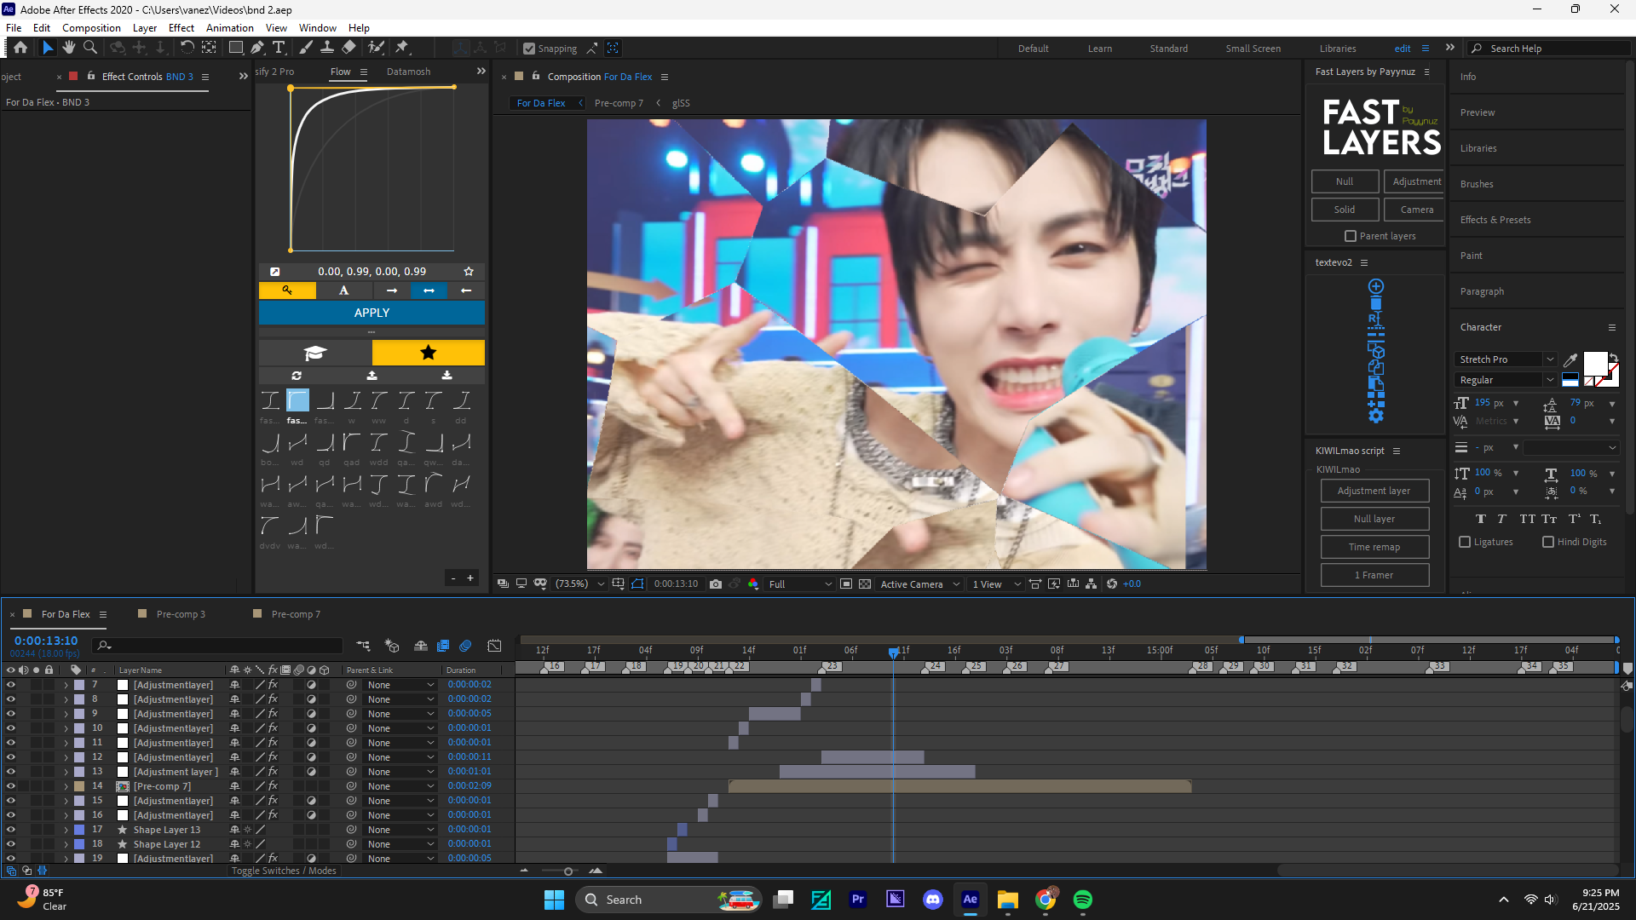Open the Regular font style dropdown

(x=1506, y=380)
